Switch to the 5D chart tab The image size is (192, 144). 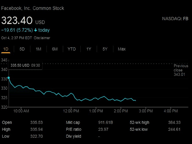[x=22, y=49]
